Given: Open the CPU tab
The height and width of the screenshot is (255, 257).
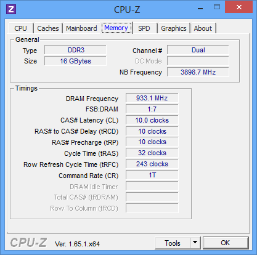Looking at the screenshot, I should 21,28.
